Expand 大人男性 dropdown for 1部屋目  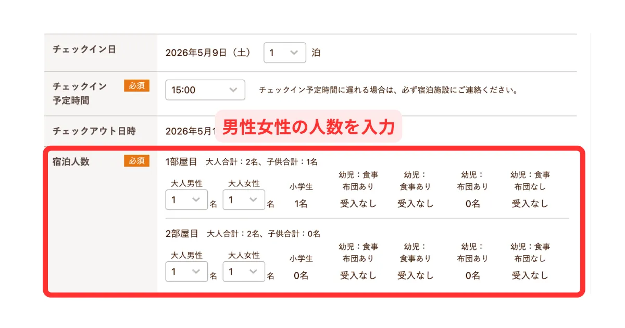(186, 200)
